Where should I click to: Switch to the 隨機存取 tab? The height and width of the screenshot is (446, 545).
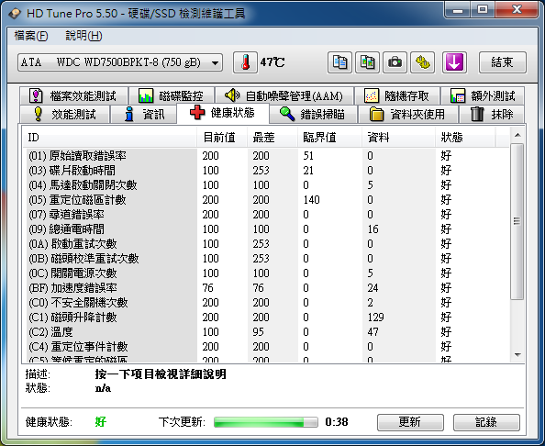397,95
